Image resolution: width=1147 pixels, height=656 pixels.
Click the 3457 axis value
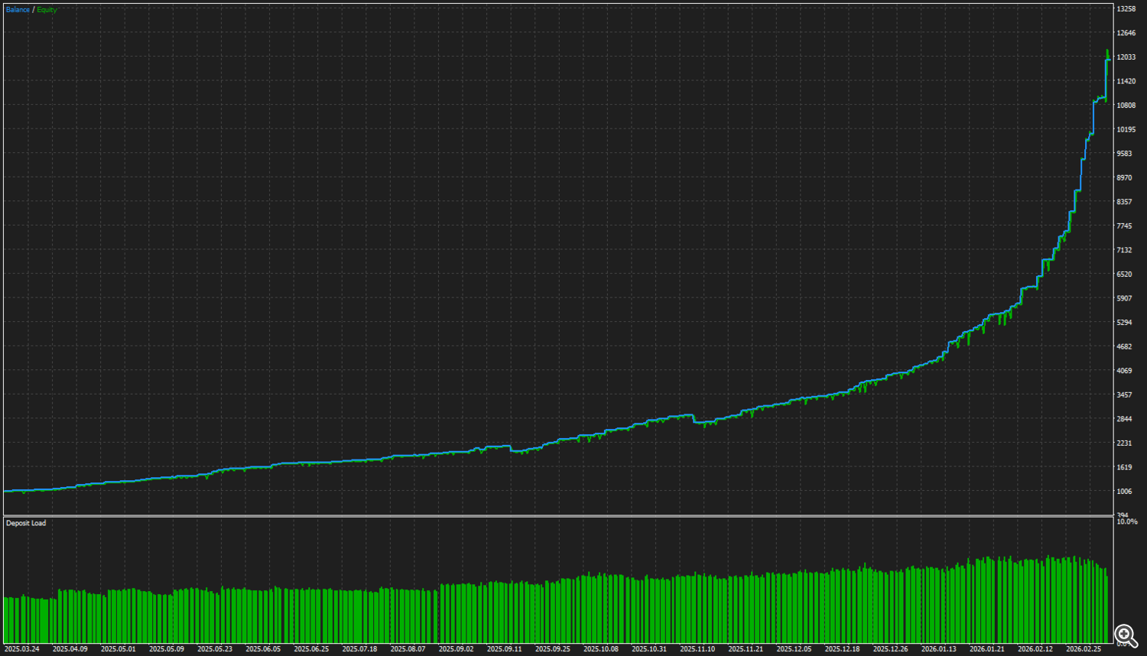pos(1124,395)
